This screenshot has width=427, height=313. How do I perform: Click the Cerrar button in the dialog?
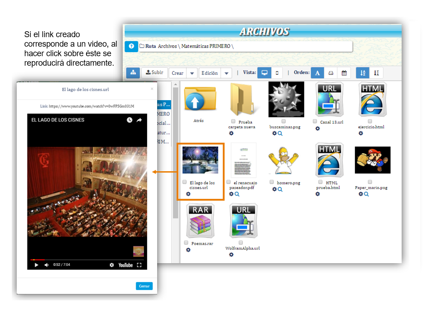pyautogui.click(x=144, y=286)
